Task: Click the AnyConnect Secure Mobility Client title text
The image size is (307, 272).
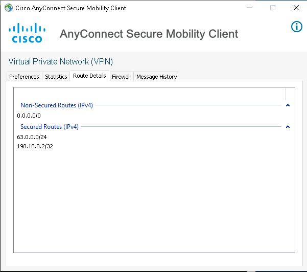Action: [149, 34]
